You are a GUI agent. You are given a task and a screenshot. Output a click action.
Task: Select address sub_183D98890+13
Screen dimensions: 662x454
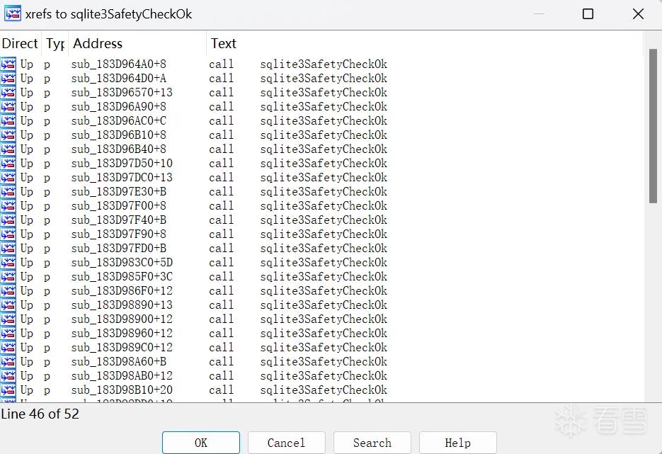point(122,305)
